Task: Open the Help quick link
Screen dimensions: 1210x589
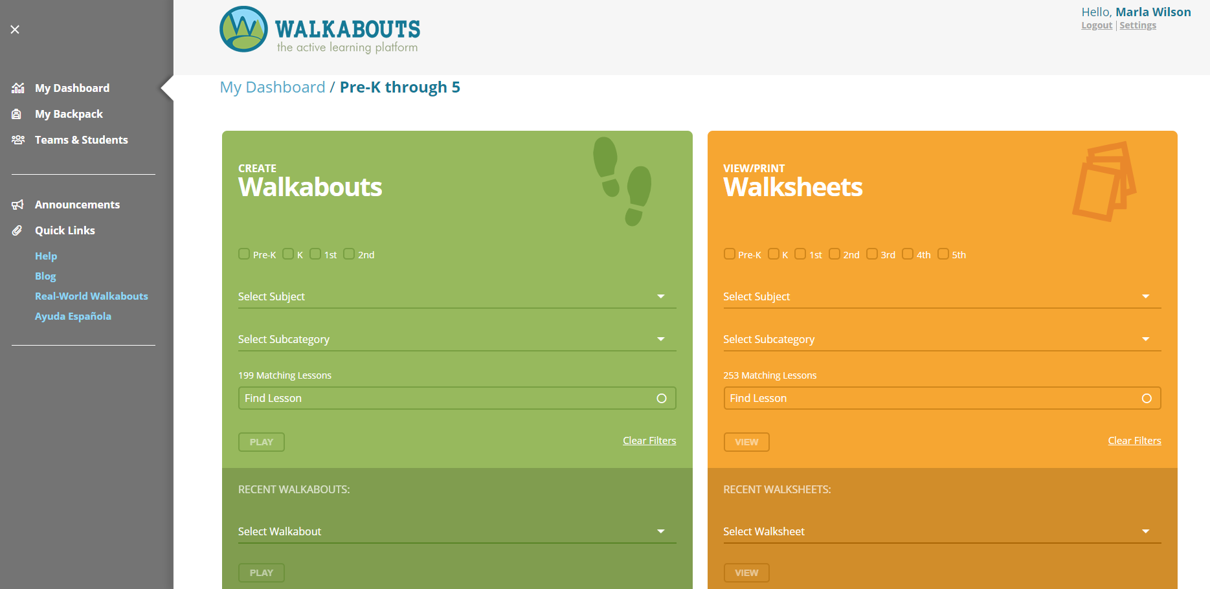Action: (46, 256)
